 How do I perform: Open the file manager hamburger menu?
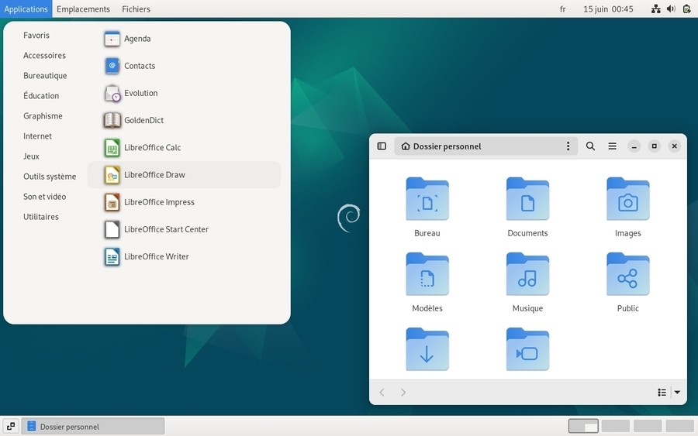click(x=612, y=146)
